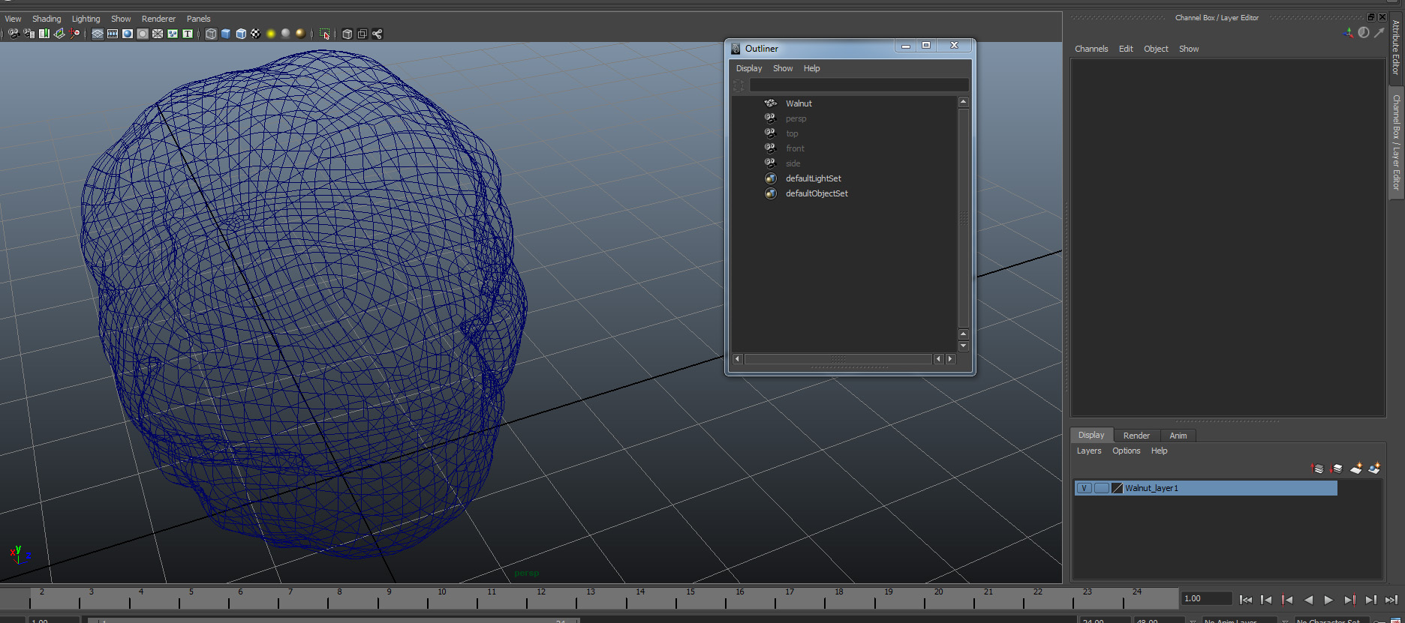The height and width of the screenshot is (623, 1405).
Task: Click the Outliner search field
Action: (859, 85)
